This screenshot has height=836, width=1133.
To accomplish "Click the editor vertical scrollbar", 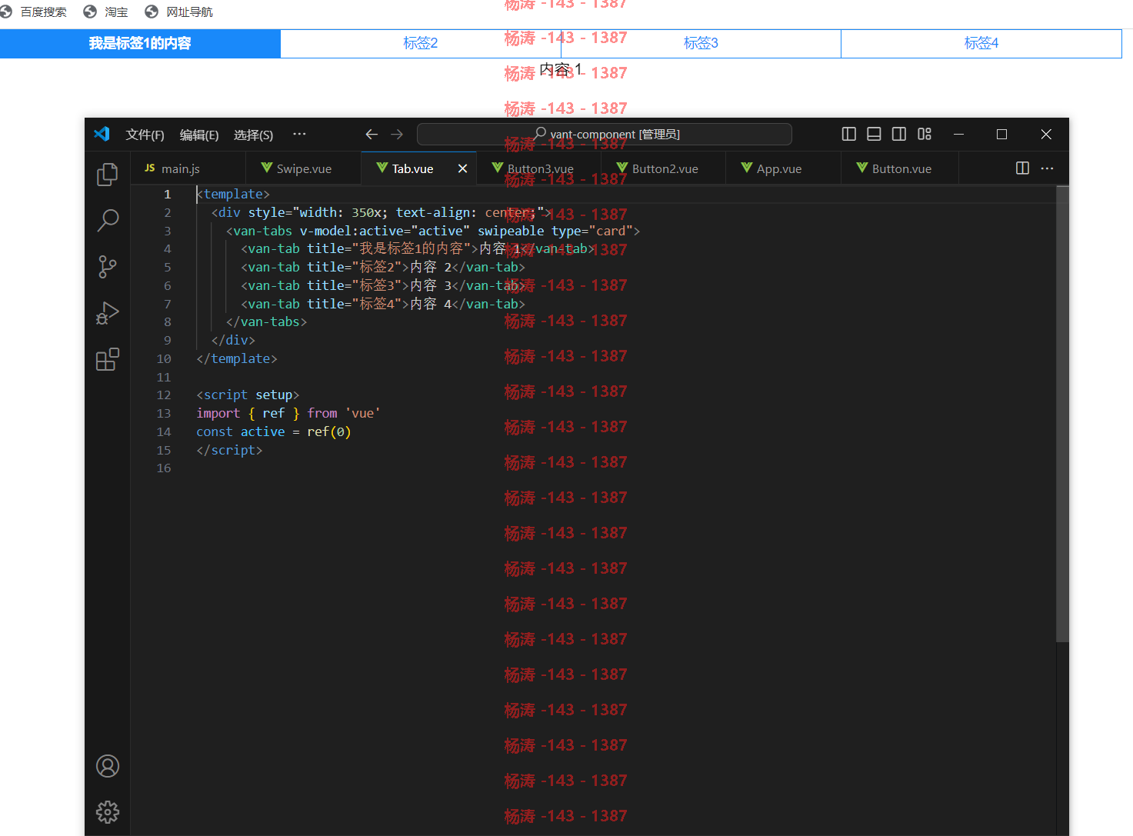I will pyautogui.click(x=1062, y=415).
